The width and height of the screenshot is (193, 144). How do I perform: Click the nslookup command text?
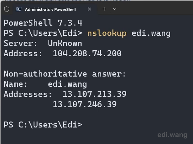click(107, 33)
